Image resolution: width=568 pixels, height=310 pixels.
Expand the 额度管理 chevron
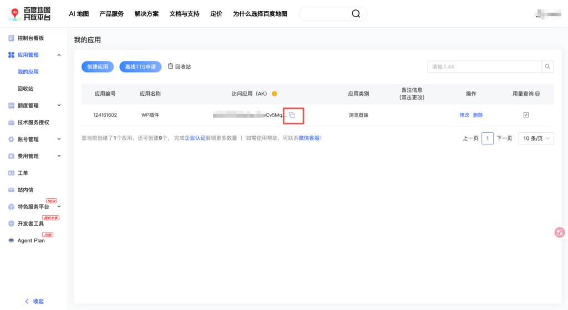[59, 106]
